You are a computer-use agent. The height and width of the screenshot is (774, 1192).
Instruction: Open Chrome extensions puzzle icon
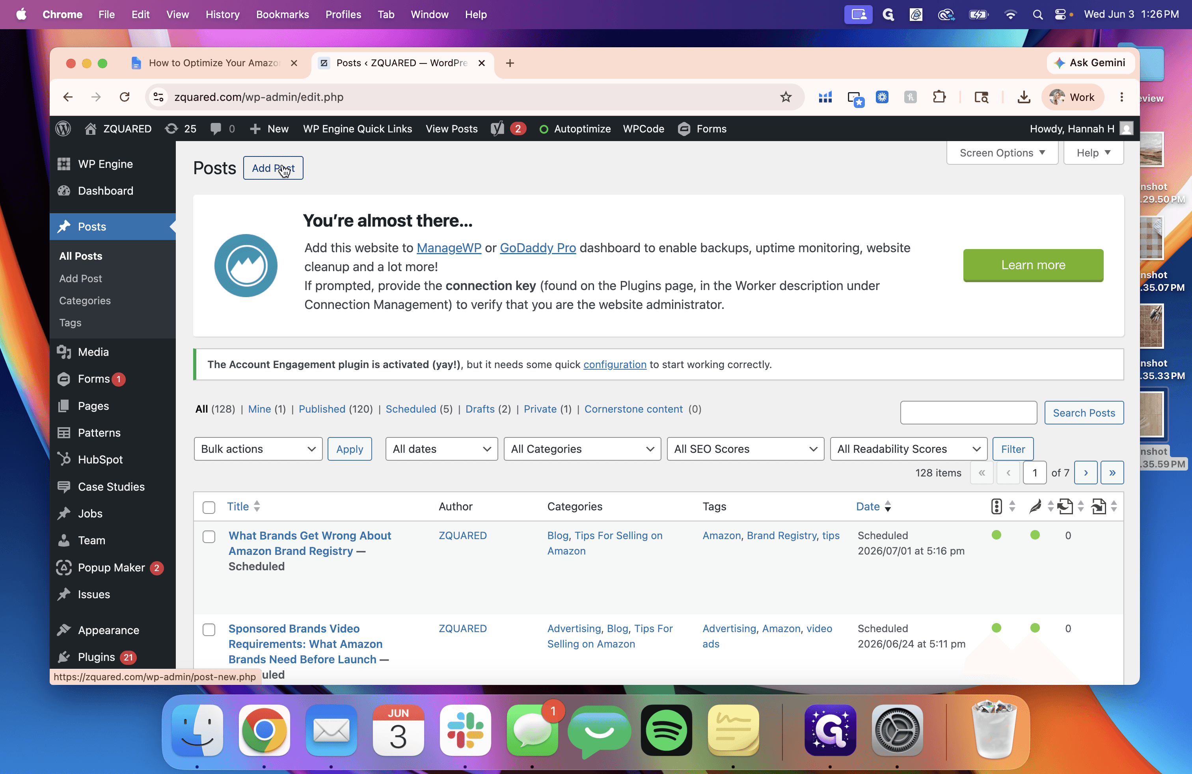pyautogui.click(x=939, y=97)
